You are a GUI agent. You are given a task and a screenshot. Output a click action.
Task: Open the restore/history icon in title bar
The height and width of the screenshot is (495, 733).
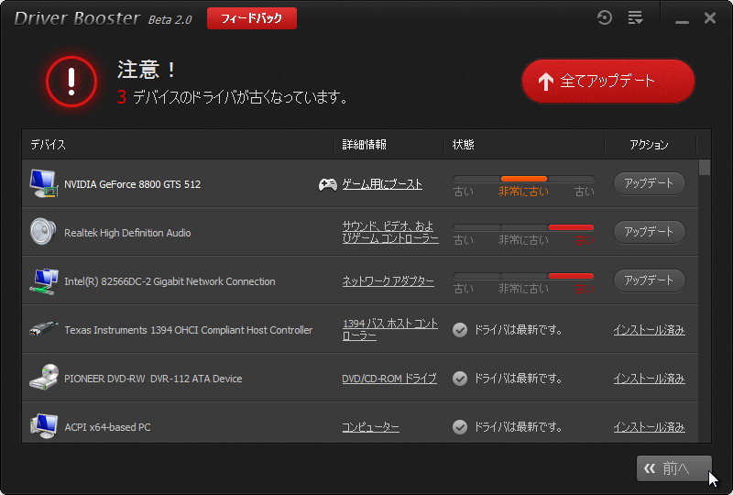click(x=605, y=17)
